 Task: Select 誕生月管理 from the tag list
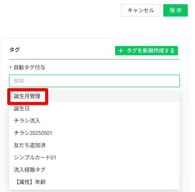[x=27, y=96]
